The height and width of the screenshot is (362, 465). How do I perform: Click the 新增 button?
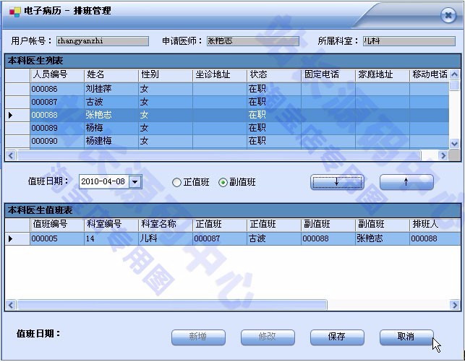pyautogui.click(x=197, y=337)
